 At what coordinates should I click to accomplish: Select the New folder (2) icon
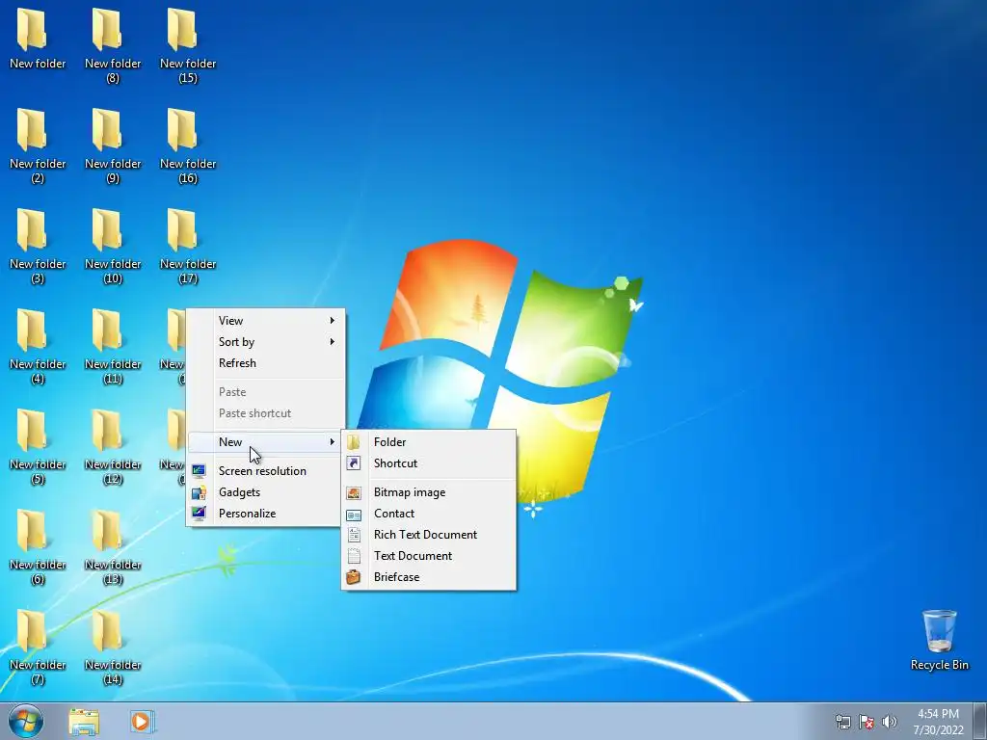click(x=38, y=145)
